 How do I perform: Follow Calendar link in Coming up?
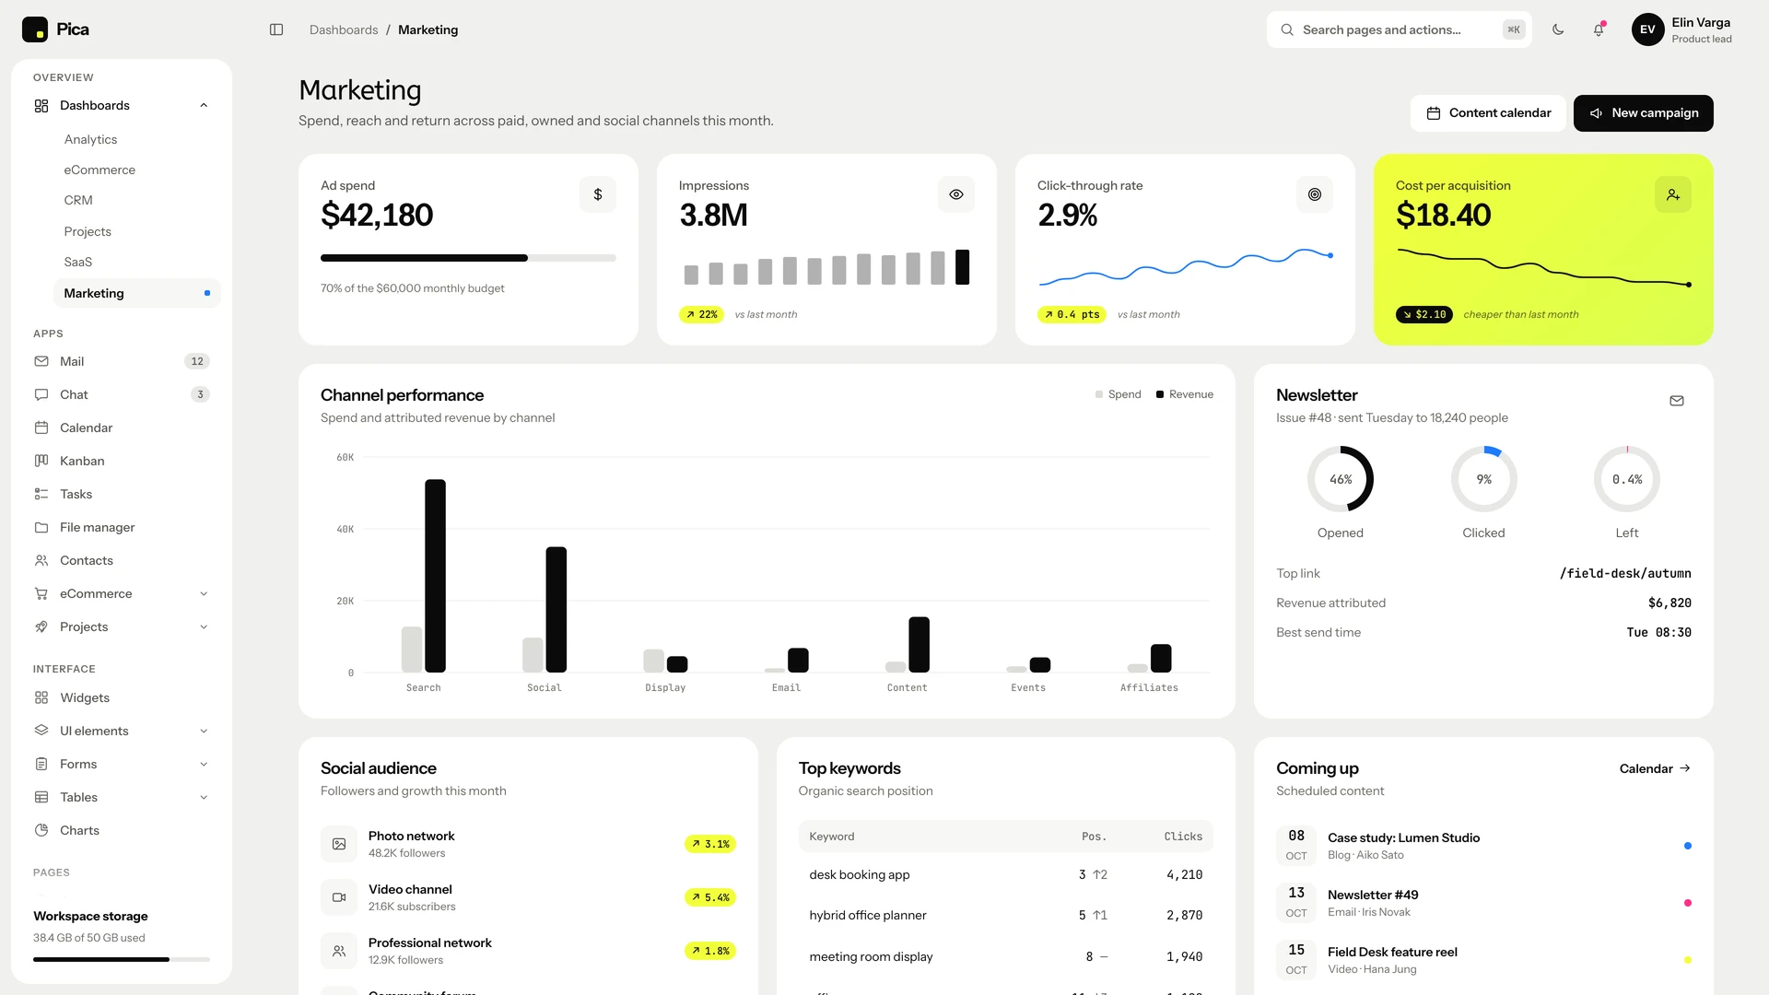pos(1655,768)
